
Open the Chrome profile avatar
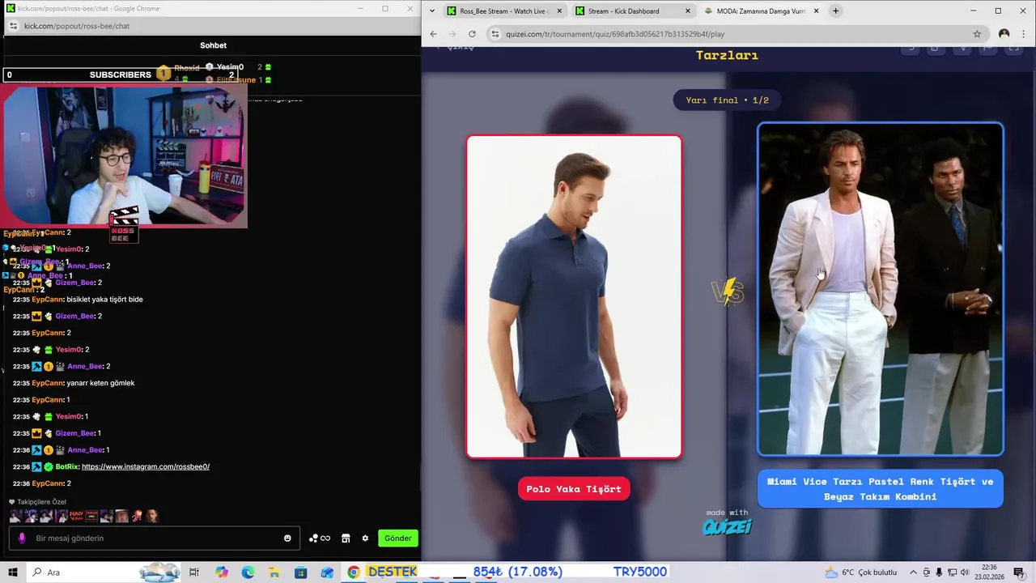(x=1004, y=34)
